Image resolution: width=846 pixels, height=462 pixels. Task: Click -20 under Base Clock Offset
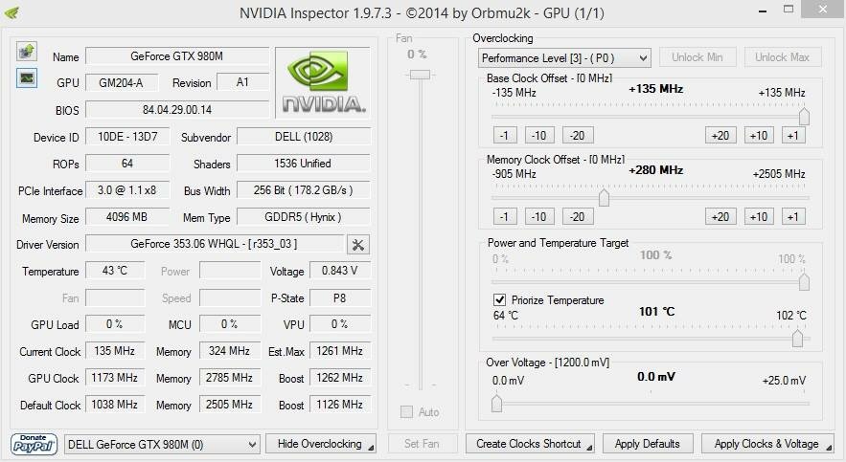[578, 135]
